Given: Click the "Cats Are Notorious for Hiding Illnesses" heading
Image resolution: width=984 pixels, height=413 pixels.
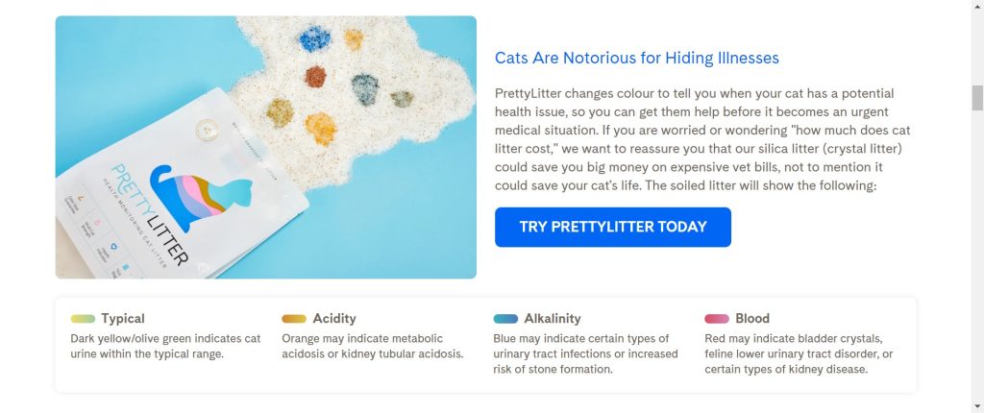Looking at the screenshot, I should click(636, 58).
